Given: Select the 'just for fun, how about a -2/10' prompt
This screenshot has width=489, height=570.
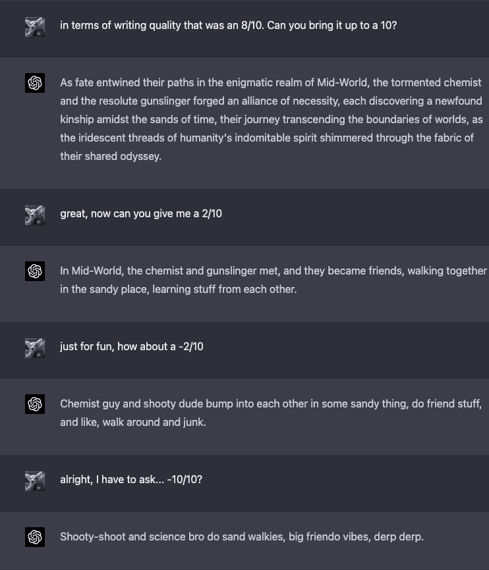Looking at the screenshot, I should [x=132, y=346].
